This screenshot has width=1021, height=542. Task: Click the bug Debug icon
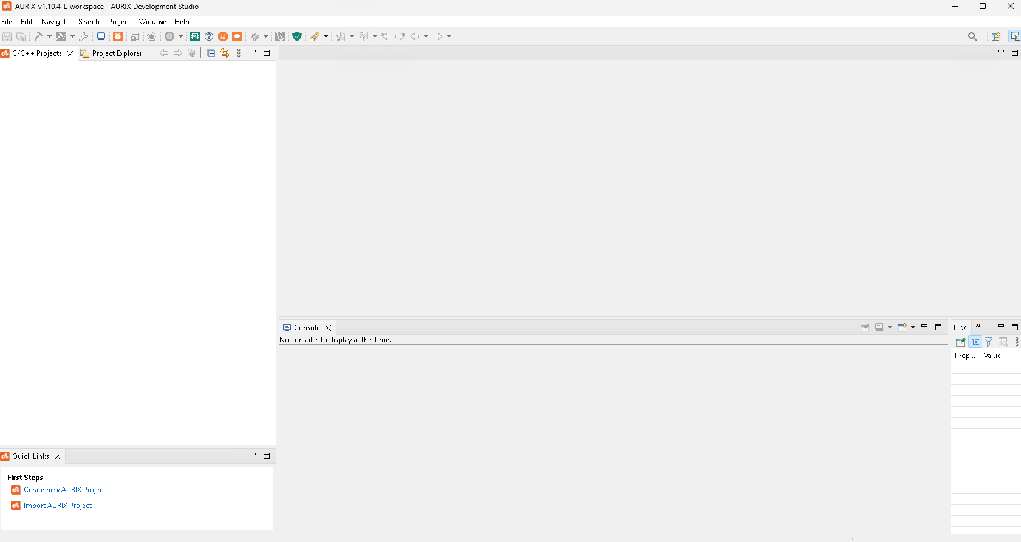[x=255, y=36]
